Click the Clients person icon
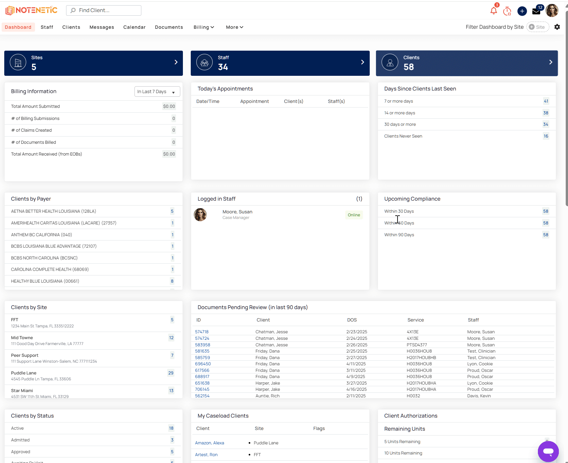 point(390,62)
